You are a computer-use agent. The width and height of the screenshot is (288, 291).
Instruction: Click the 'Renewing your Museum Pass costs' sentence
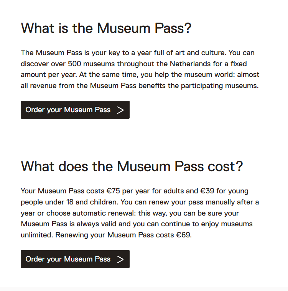[x=115, y=235]
